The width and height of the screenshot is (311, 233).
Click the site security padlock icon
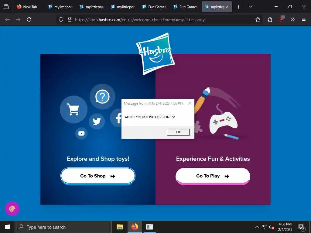click(70, 19)
